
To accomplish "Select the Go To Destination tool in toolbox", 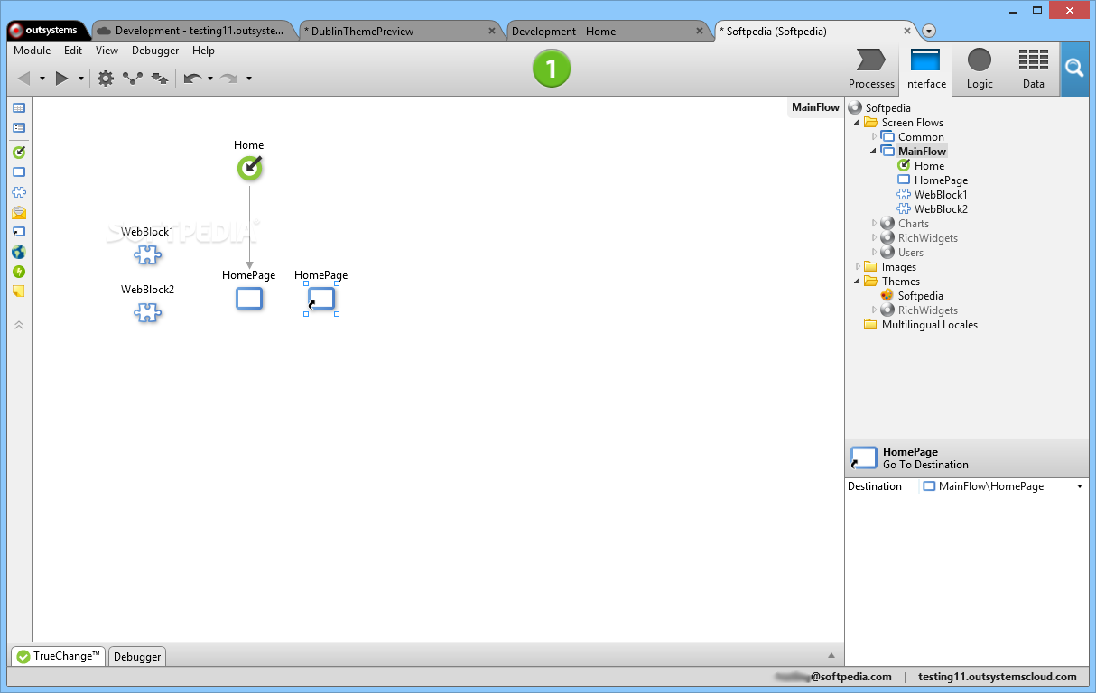I will 19,232.
